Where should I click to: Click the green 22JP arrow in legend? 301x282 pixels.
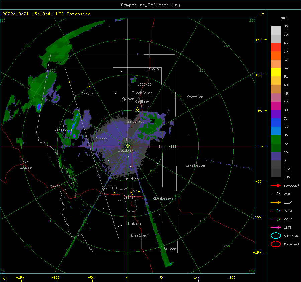coord(276,219)
